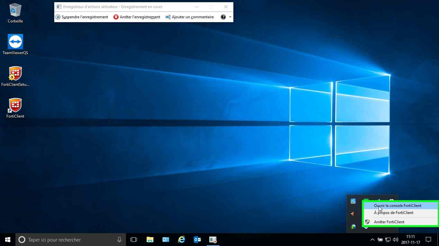Launch Outlook from the taskbar
Screen dimensions: 439x246
[197, 240]
